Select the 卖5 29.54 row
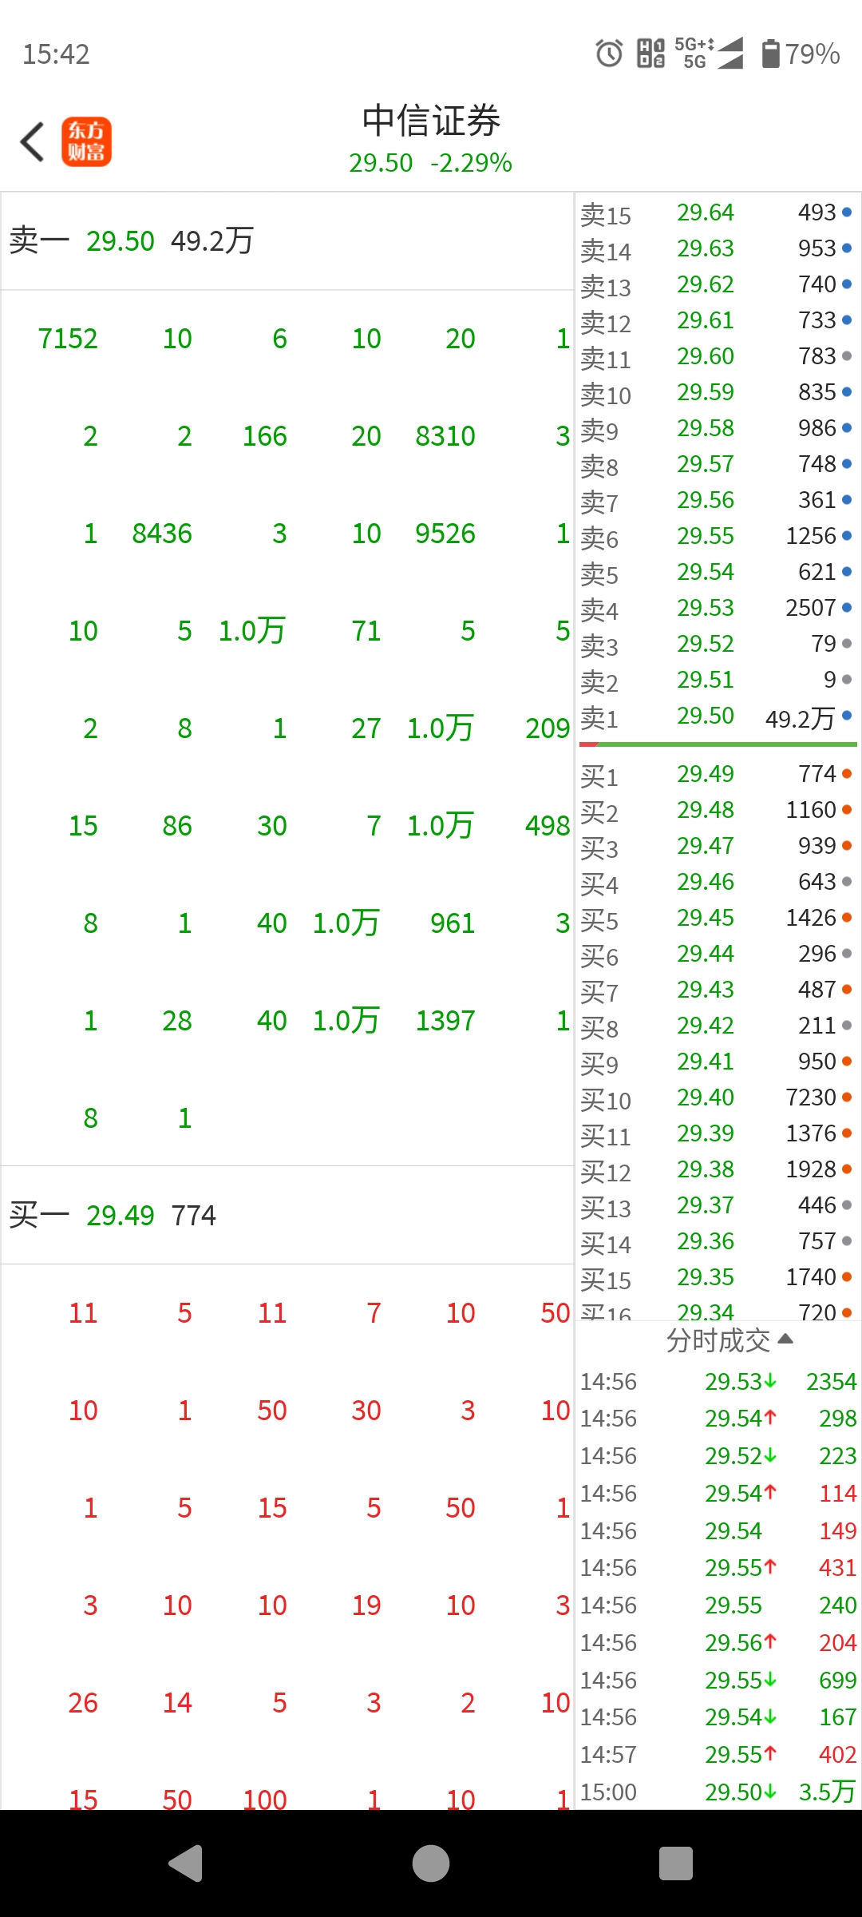 717,573
